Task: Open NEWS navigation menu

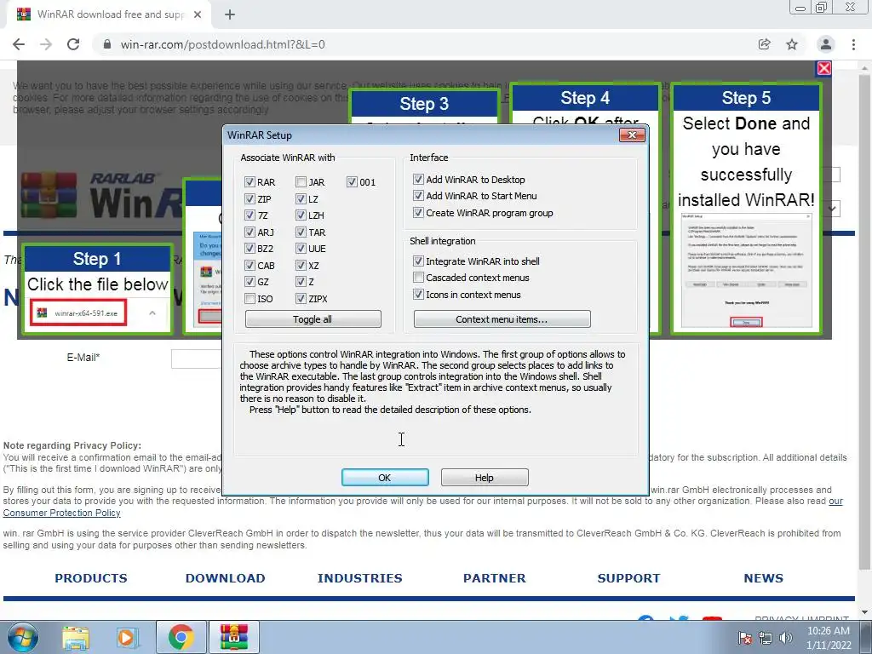Action: point(764,578)
